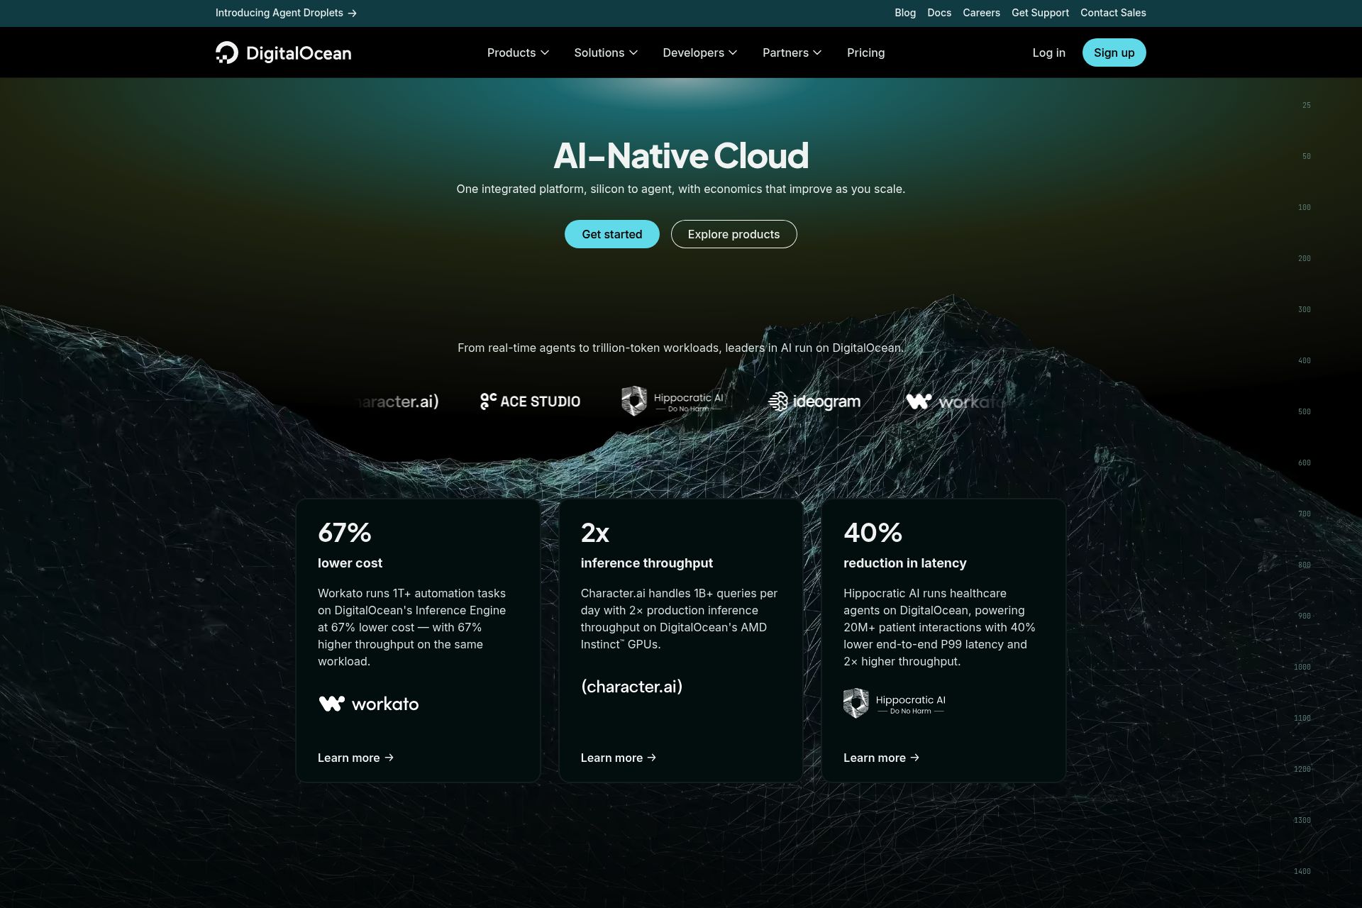Viewport: 1362px width, 908px height.
Task: Expand the Solutions dropdown menu
Action: pos(606,52)
